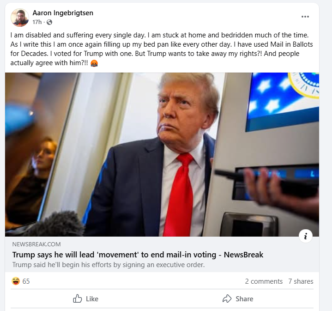Click the Share arrow icon
The height and width of the screenshot is (311, 332).
(x=227, y=299)
